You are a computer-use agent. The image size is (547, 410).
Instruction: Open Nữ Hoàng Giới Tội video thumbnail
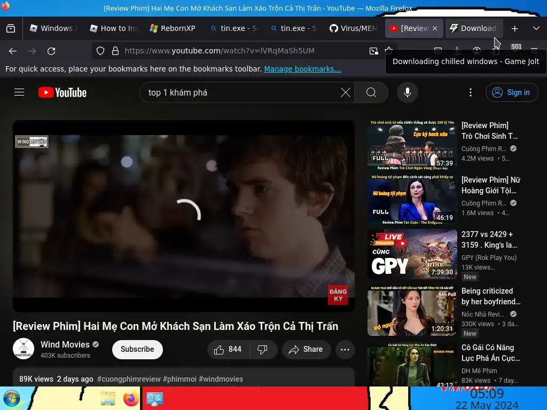click(412, 200)
